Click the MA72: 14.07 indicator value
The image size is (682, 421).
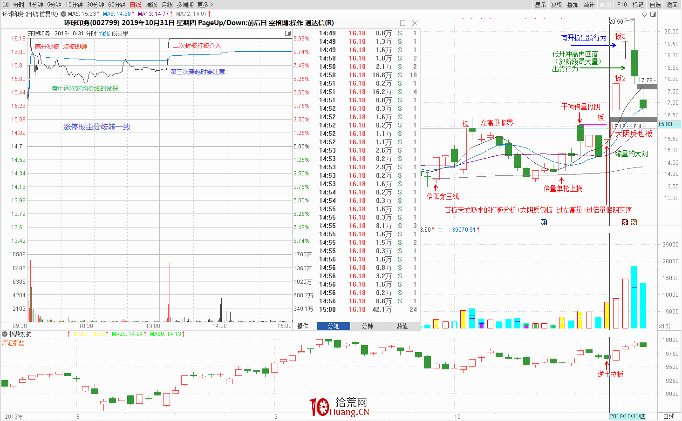click(193, 14)
